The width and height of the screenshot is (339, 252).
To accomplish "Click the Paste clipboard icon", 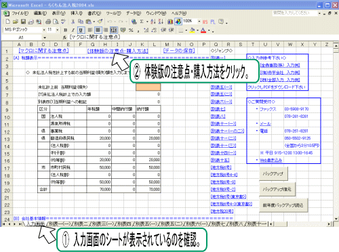I will click(89, 22).
